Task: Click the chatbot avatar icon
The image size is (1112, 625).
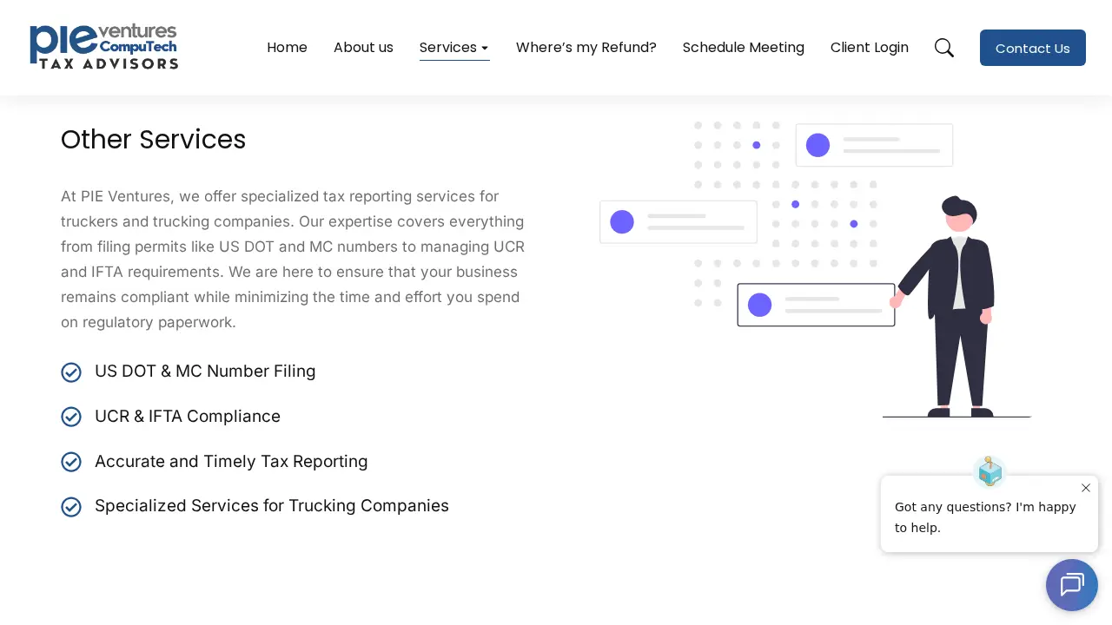Action: [x=990, y=472]
